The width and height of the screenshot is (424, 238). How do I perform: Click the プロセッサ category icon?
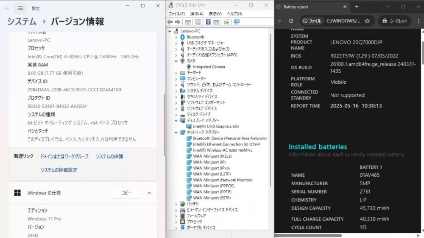tap(182, 222)
